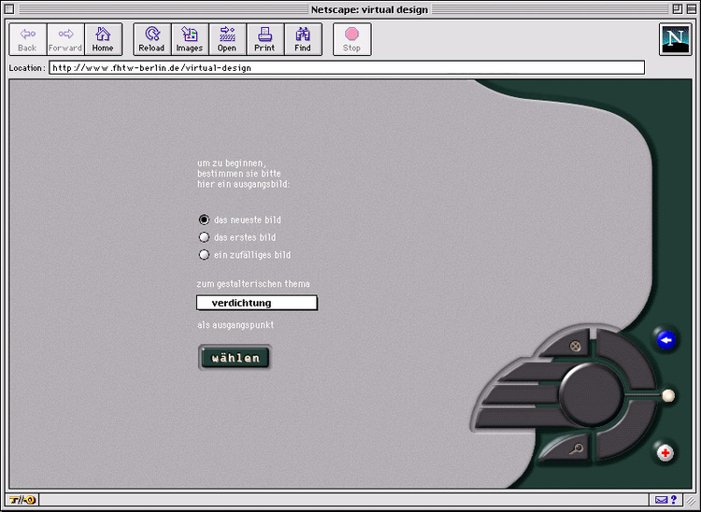Load images with the Images button

click(x=190, y=39)
